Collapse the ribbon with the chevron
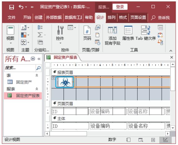 click(x=171, y=51)
